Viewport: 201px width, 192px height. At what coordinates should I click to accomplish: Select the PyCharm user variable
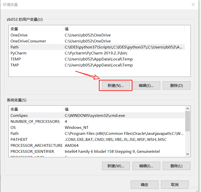(x=97, y=53)
